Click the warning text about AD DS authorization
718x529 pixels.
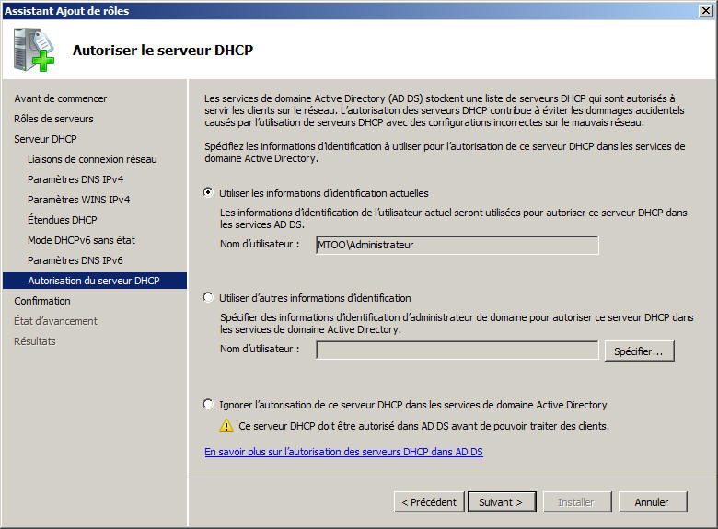pyautogui.click(x=423, y=426)
